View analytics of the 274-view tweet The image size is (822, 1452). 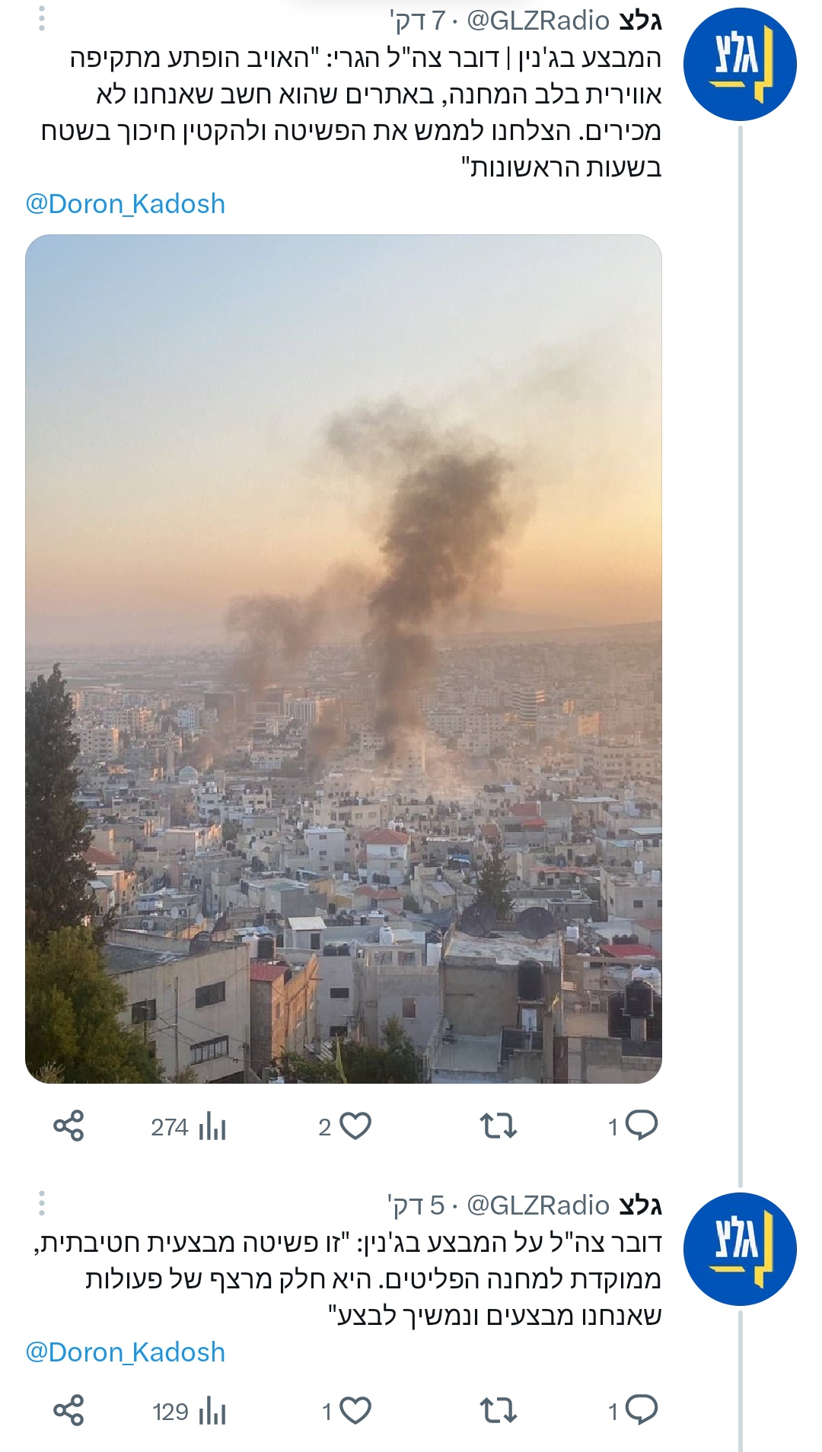pyautogui.click(x=189, y=1126)
